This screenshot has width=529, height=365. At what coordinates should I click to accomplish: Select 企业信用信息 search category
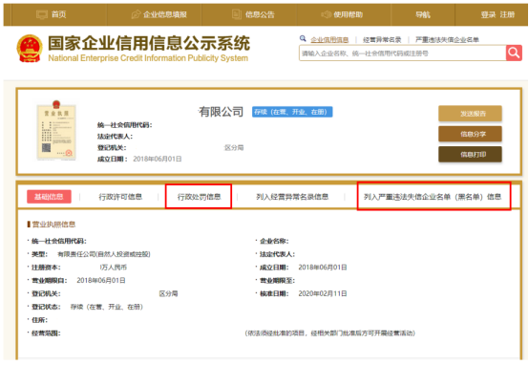coord(329,40)
